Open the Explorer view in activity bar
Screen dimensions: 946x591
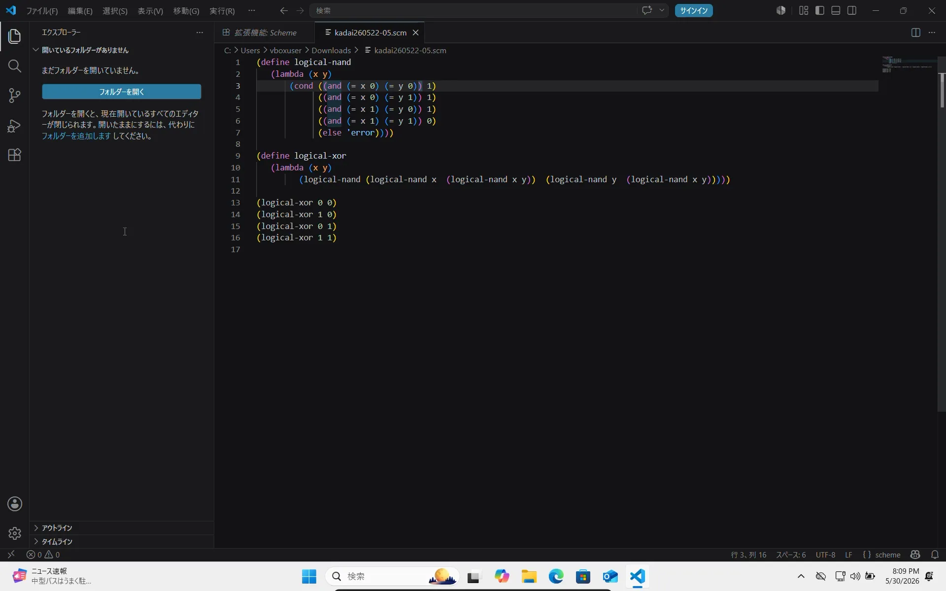[x=15, y=36]
